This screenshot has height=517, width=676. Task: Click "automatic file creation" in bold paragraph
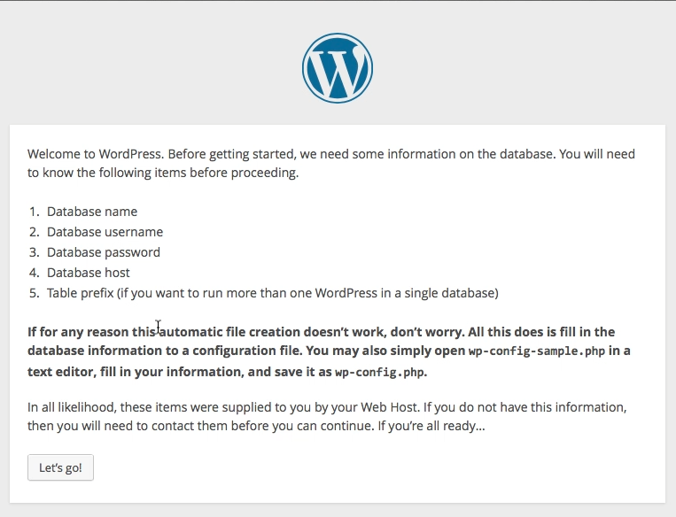pos(229,332)
